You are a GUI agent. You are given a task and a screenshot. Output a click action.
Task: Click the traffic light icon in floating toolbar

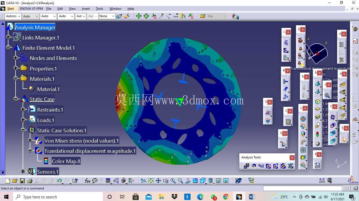[x=318, y=134]
